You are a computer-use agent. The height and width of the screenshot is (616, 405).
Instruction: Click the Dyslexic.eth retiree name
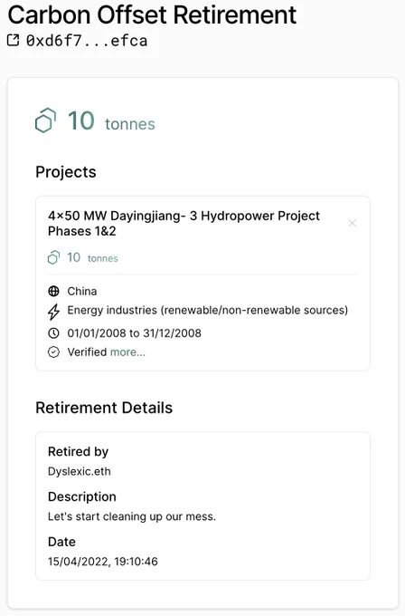coord(80,471)
